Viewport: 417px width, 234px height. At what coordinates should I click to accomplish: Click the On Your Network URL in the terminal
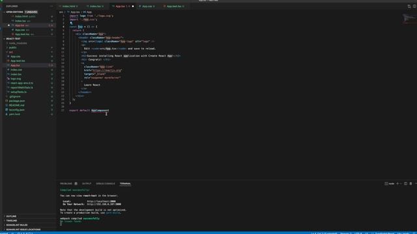click(x=104, y=204)
